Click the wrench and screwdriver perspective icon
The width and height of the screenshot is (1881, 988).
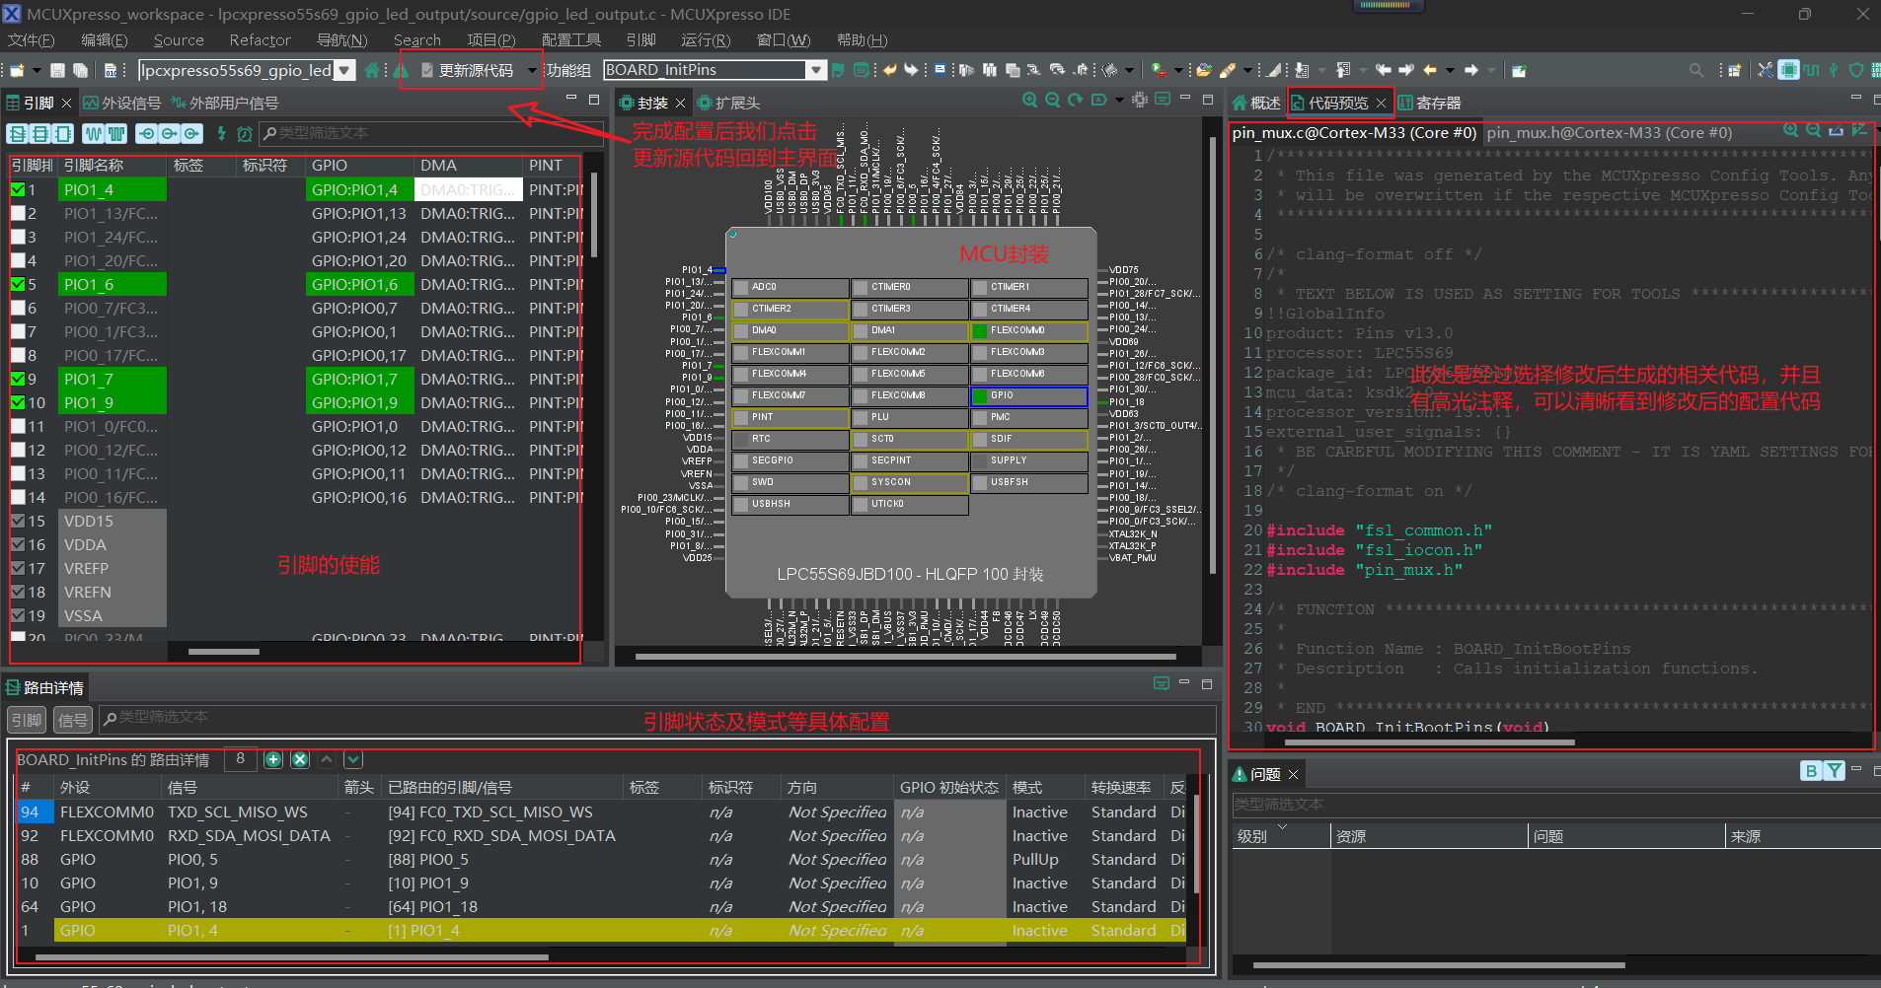(x=1766, y=70)
